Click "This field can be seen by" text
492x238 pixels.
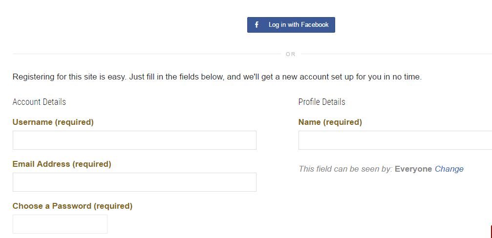[345, 169]
